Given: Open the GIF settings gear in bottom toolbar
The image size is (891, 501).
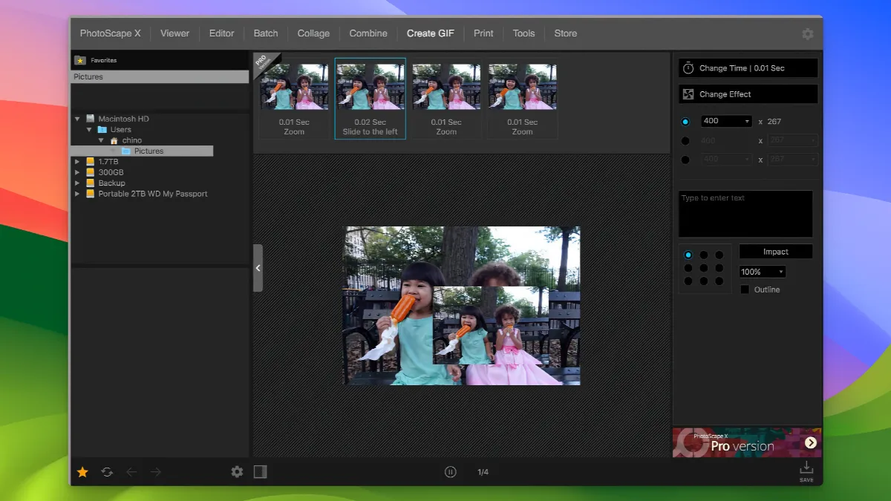Looking at the screenshot, I should tap(236, 471).
